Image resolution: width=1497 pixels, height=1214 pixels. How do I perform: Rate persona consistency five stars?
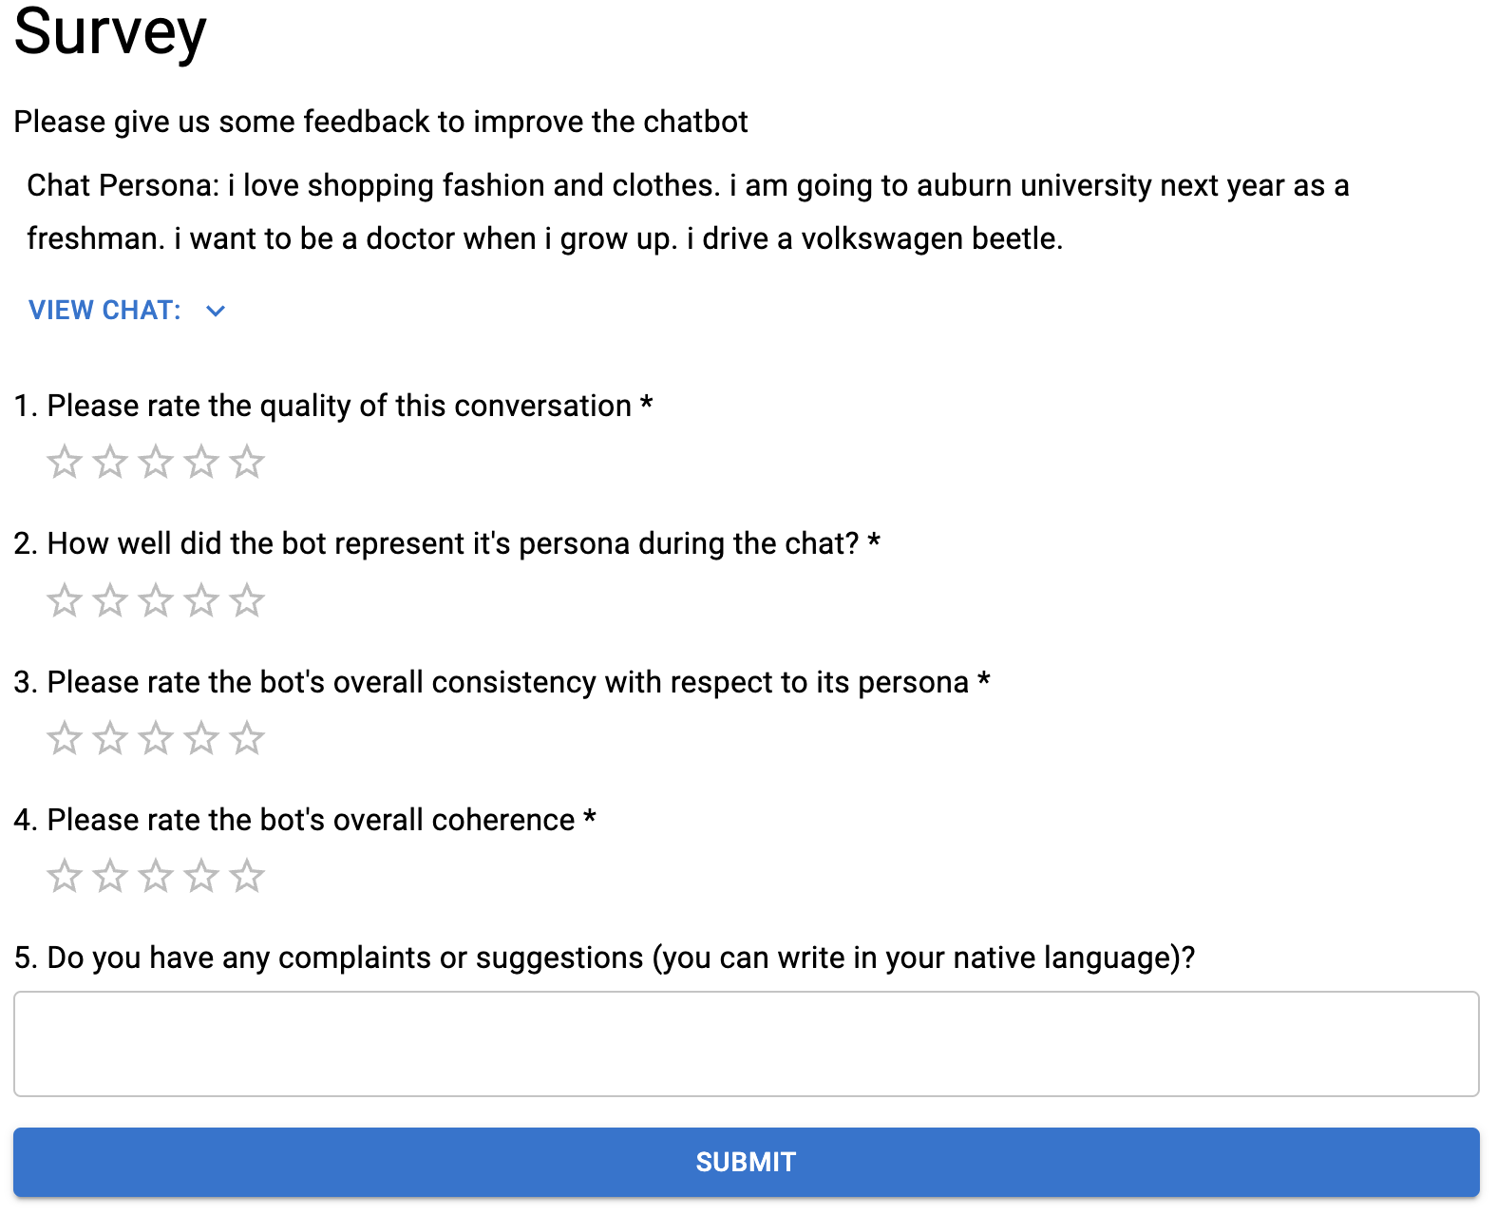coord(247,738)
